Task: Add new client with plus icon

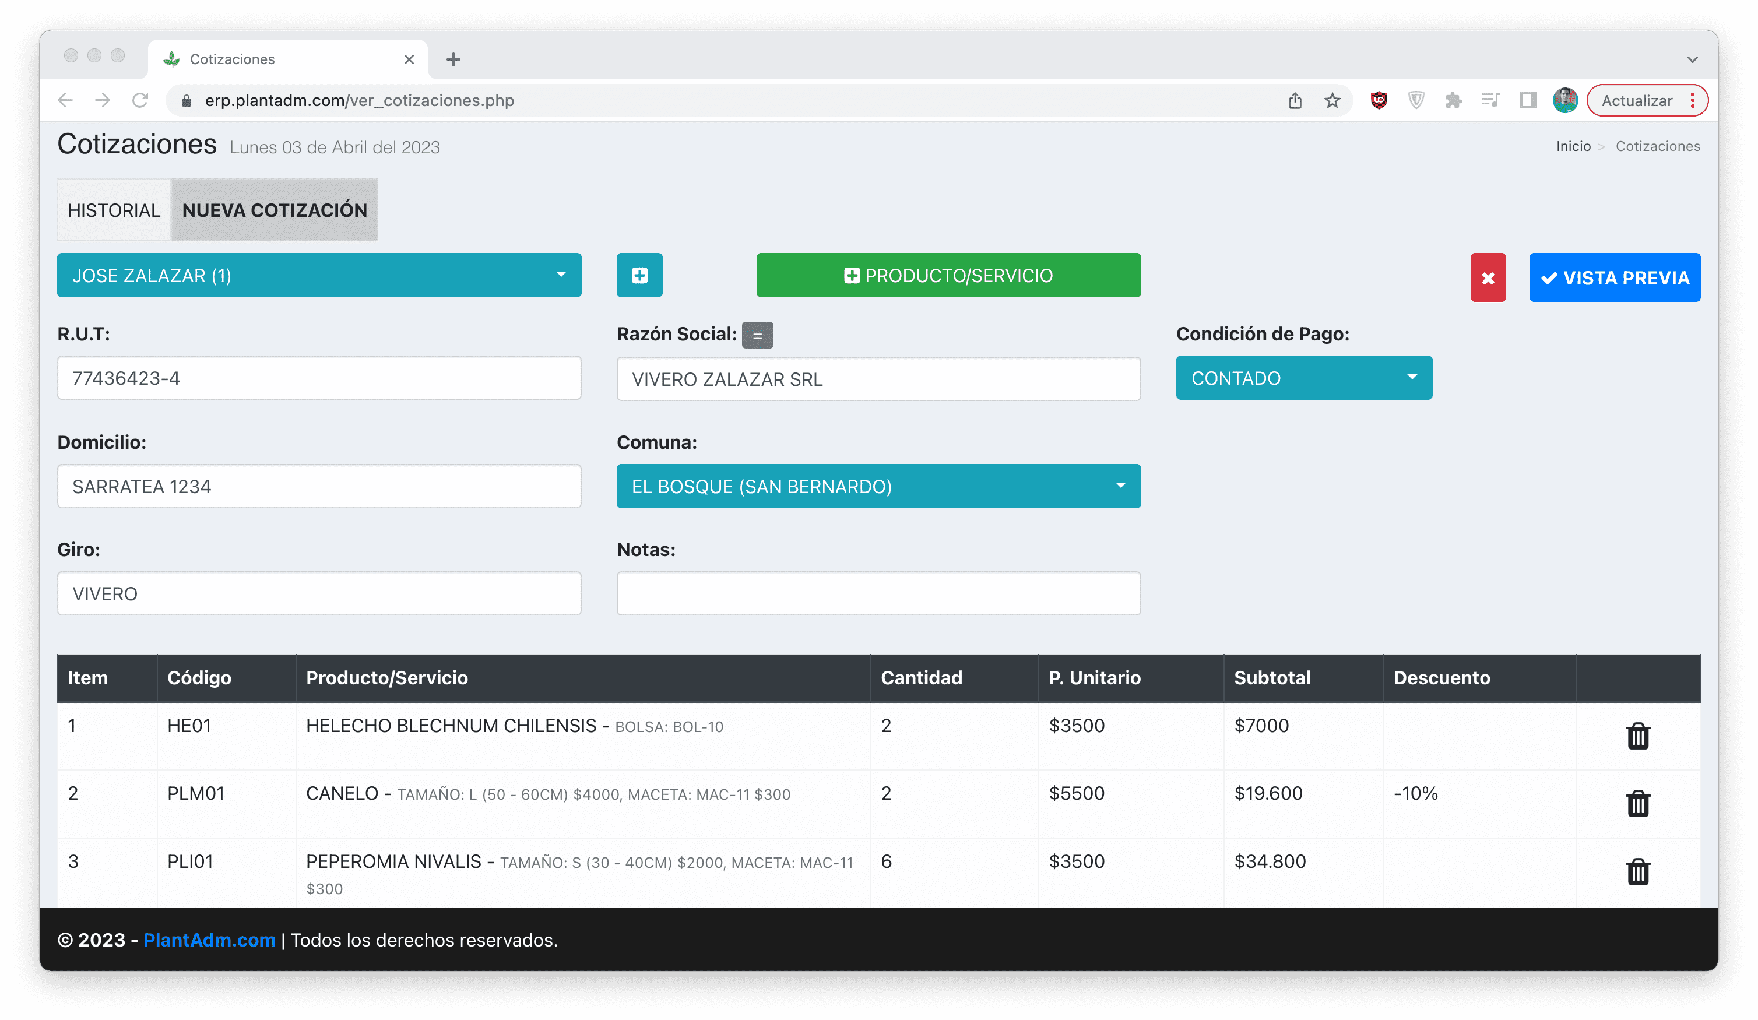Action: 639,276
